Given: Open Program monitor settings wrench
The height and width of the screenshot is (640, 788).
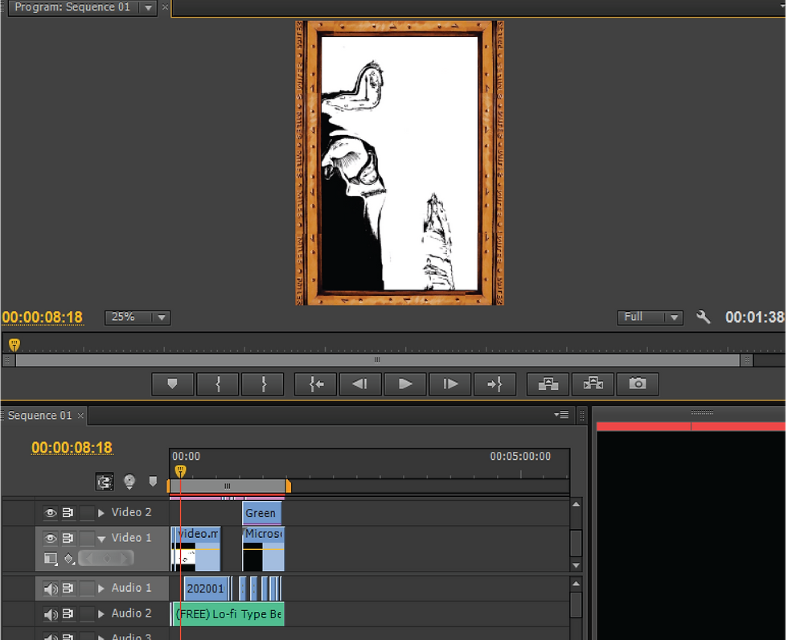Looking at the screenshot, I should coord(703,317).
